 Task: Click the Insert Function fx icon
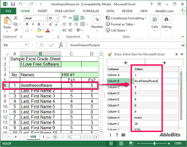click(61, 45)
